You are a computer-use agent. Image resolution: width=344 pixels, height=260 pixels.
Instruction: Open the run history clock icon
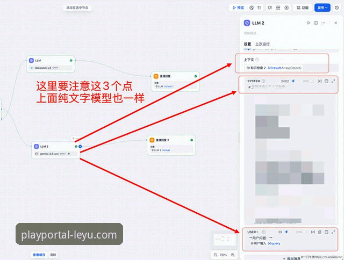[252, 8]
